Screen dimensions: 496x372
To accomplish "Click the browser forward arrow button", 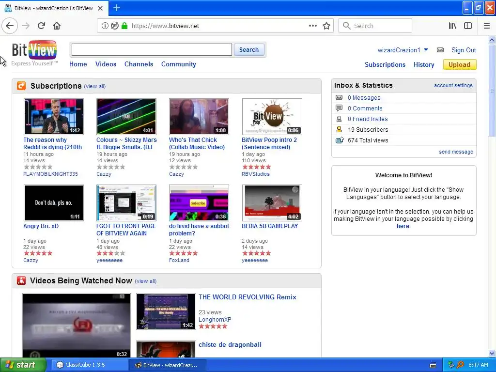I will coord(26,26).
